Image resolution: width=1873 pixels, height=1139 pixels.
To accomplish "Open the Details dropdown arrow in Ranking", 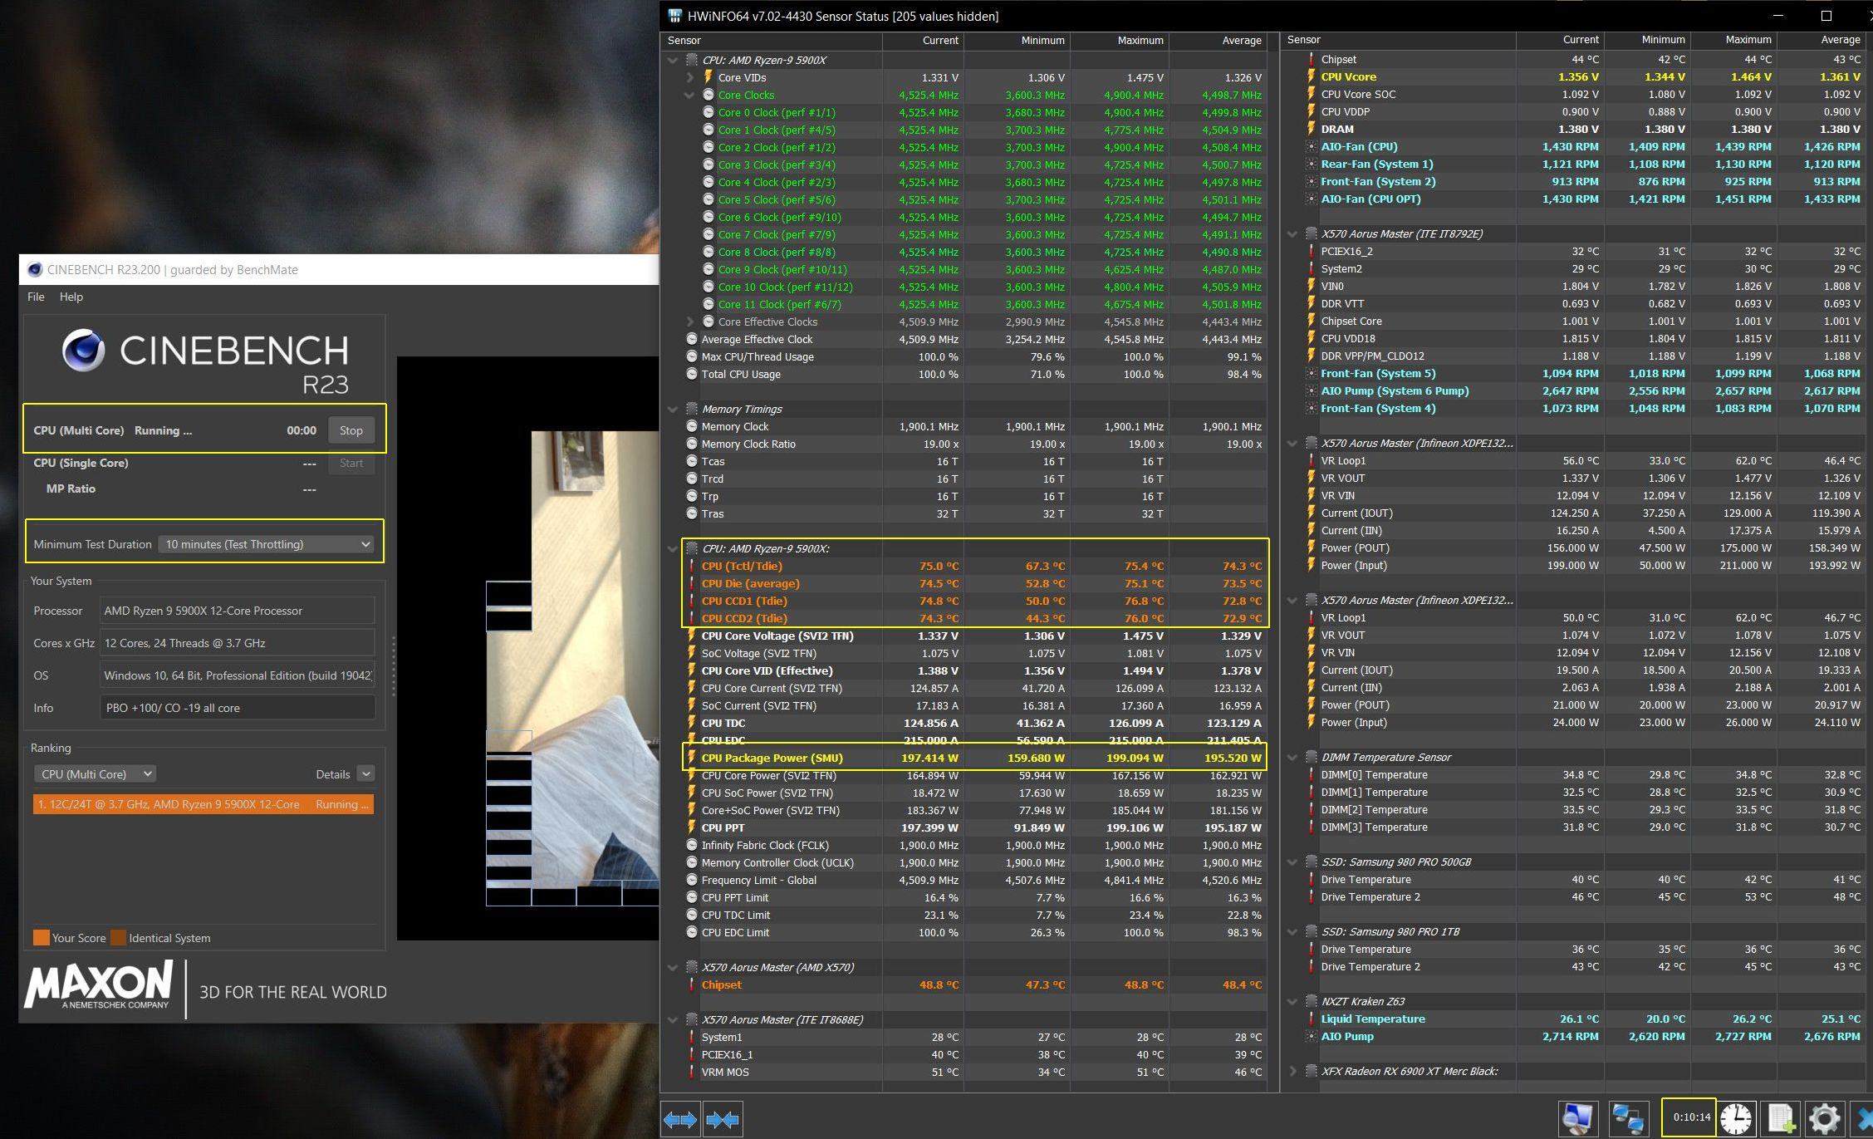I will 365,773.
